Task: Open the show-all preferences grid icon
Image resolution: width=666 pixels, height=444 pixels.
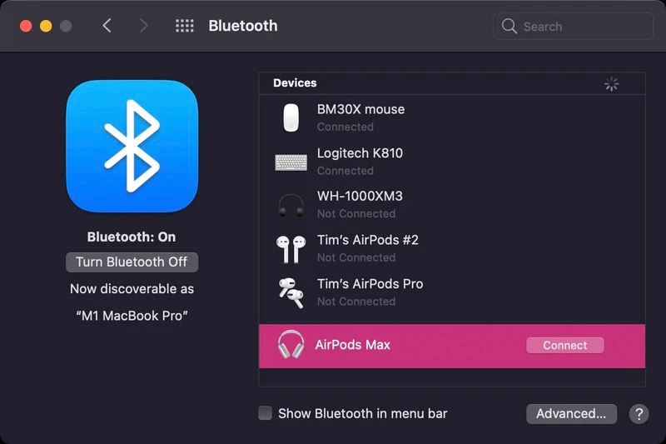Action: [184, 26]
